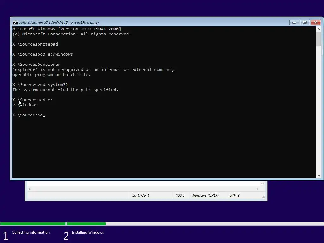Click 'operable program or batch file.' line
Image resolution: width=324 pixels, height=243 pixels.
tap(52, 75)
